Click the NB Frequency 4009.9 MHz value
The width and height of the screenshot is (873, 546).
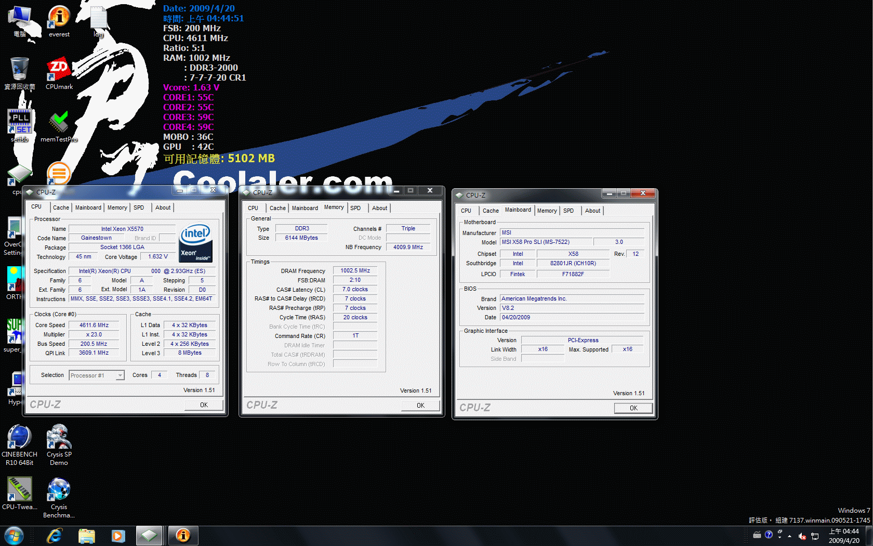point(408,248)
